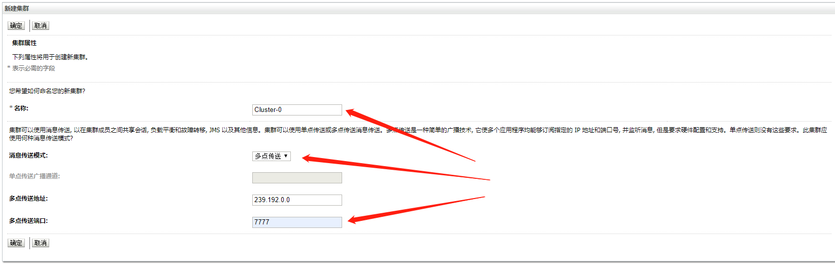Click the 名称 field label

click(x=21, y=108)
